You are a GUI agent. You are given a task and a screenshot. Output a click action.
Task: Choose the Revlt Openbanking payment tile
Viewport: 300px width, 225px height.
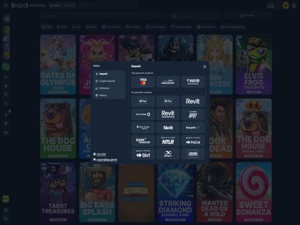[168, 114]
